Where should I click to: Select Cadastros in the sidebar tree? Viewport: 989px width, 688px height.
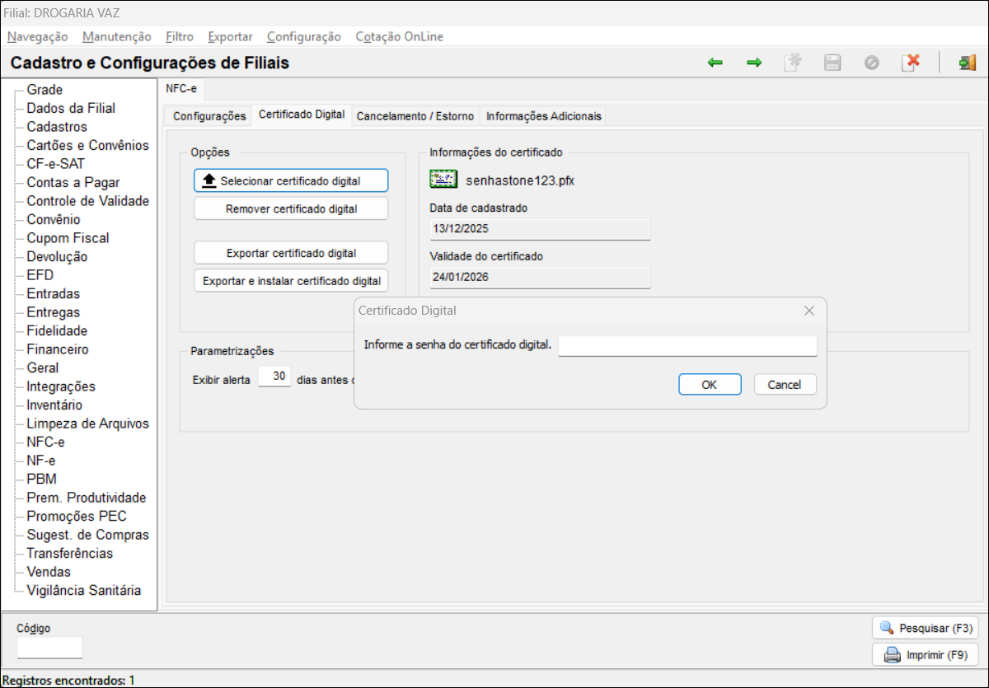(57, 127)
